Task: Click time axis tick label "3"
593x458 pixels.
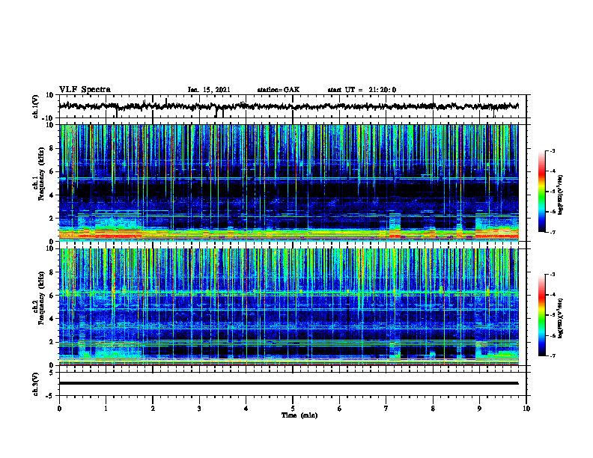Action: point(199,409)
